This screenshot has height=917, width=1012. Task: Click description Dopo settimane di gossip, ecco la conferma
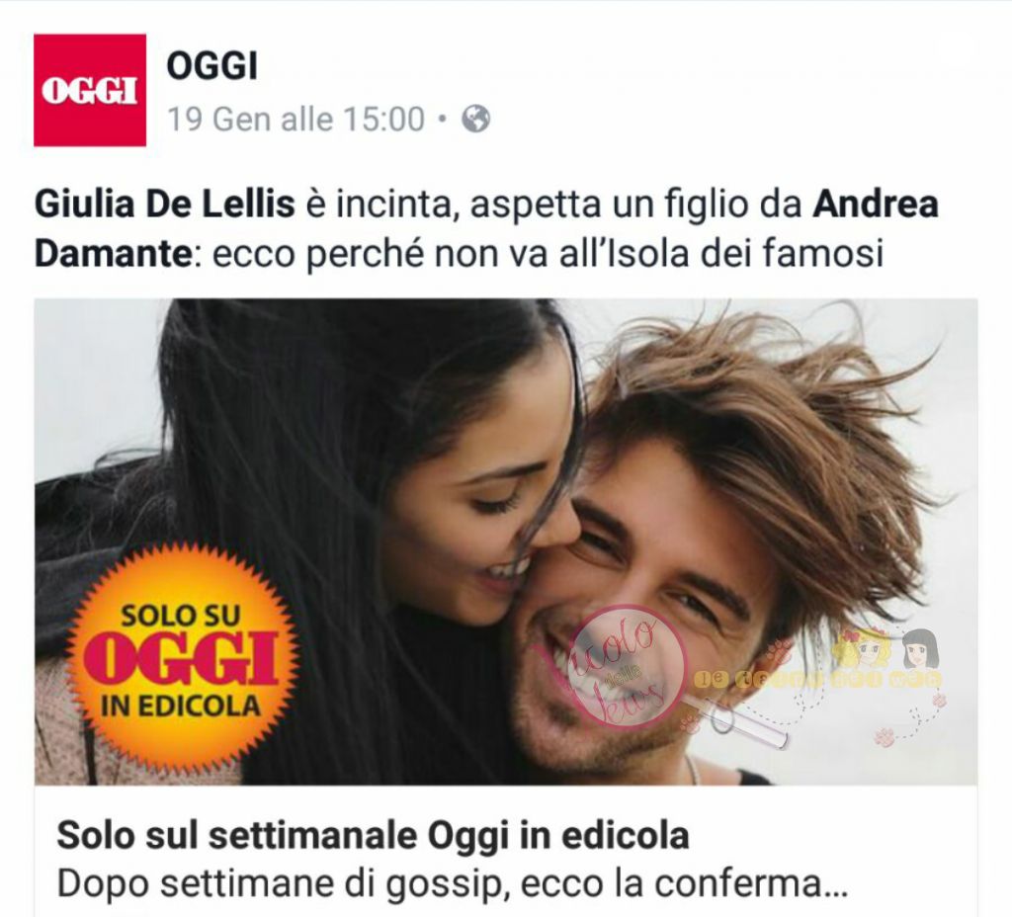tap(452, 884)
